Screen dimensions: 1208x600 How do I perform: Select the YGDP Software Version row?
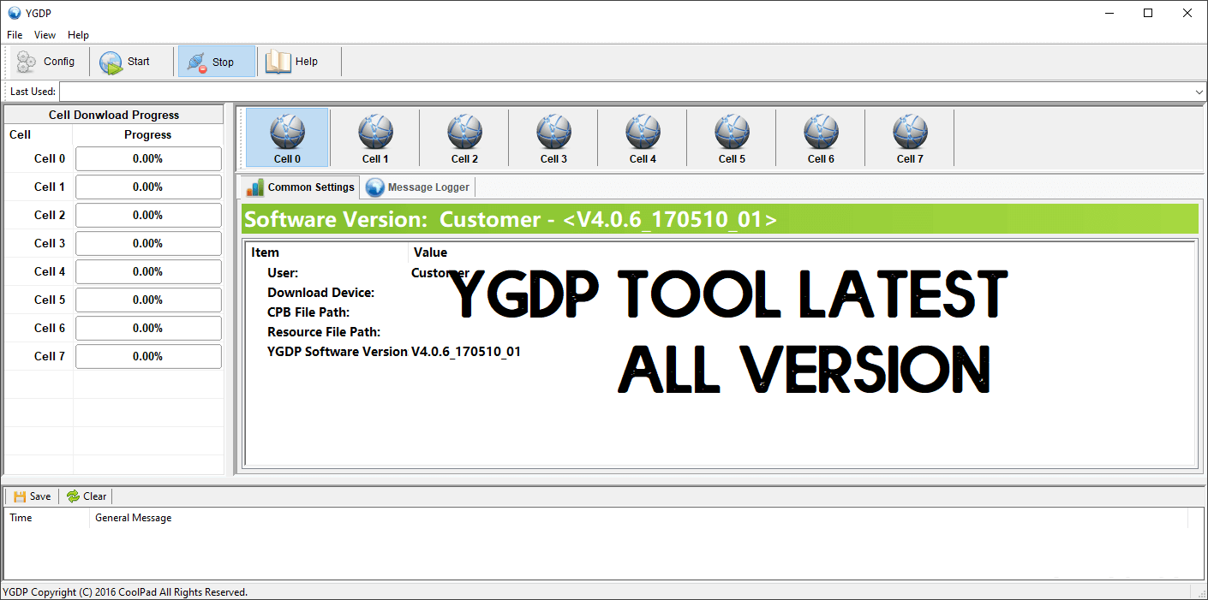click(720, 352)
